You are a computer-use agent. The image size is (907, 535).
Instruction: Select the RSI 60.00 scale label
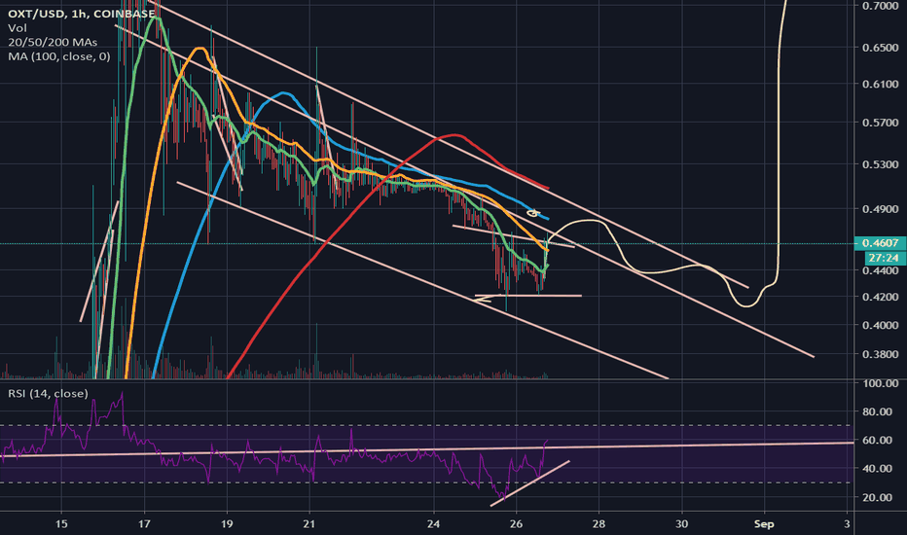pyautogui.click(x=877, y=440)
